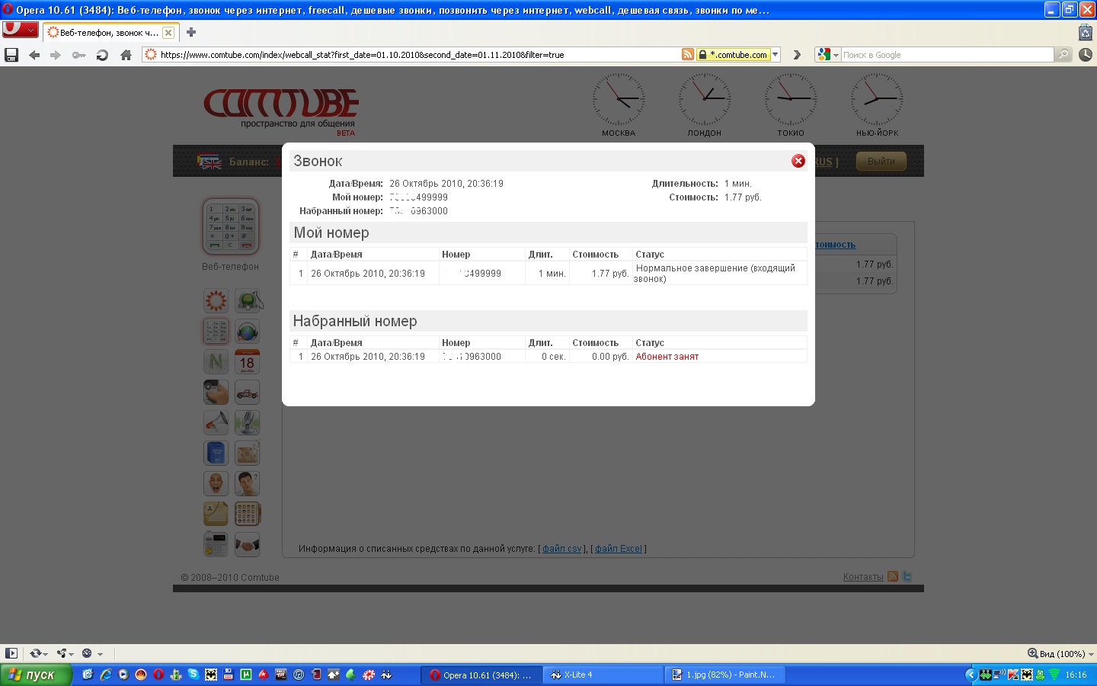Expand the address bar history dropdown

(776, 55)
